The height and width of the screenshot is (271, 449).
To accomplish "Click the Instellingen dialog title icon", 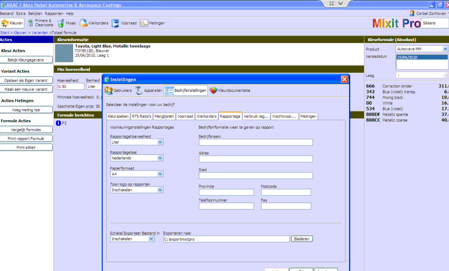I will point(106,79).
